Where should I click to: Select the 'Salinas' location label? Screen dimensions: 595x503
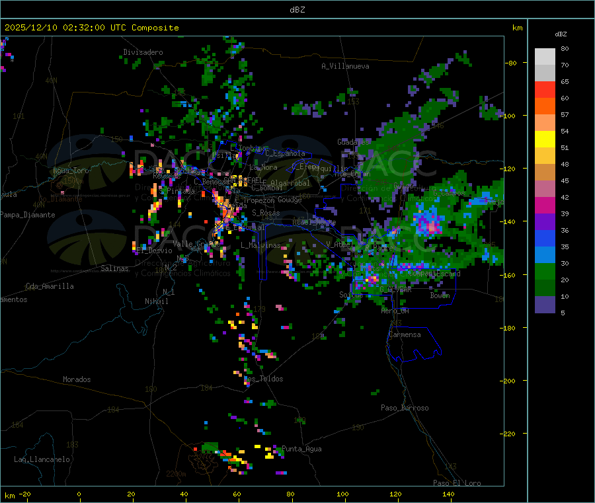[x=114, y=268]
